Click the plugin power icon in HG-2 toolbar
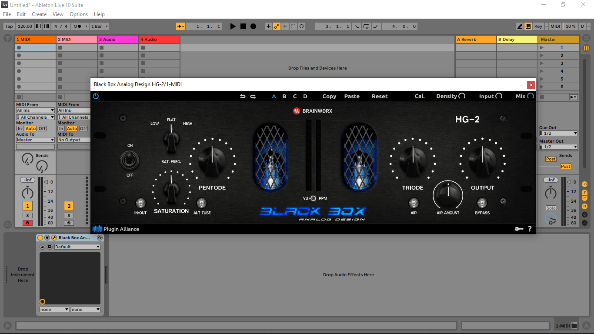 (96, 96)
